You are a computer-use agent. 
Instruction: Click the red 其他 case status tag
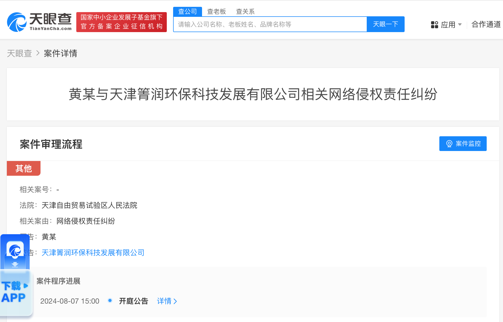coord(23,168)
